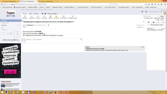Go to the previous message (пред.)

click(157, 20)
